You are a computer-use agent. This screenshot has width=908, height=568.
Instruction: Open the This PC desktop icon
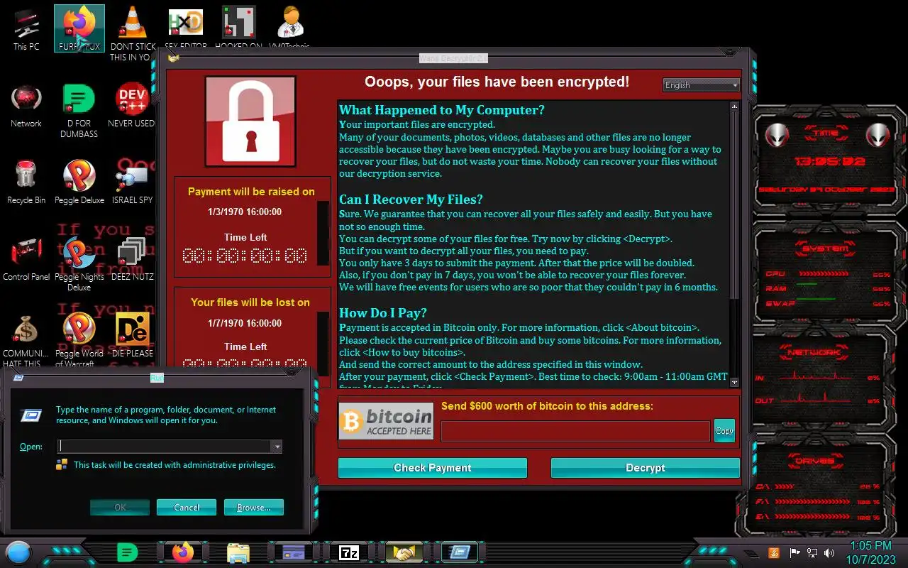[26, 29]
